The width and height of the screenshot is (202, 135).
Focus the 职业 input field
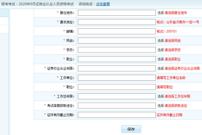click(x=117, y=59)
